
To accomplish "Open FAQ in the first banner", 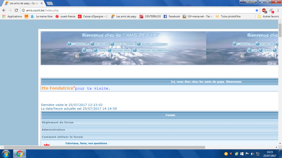I will coord(87,50).
